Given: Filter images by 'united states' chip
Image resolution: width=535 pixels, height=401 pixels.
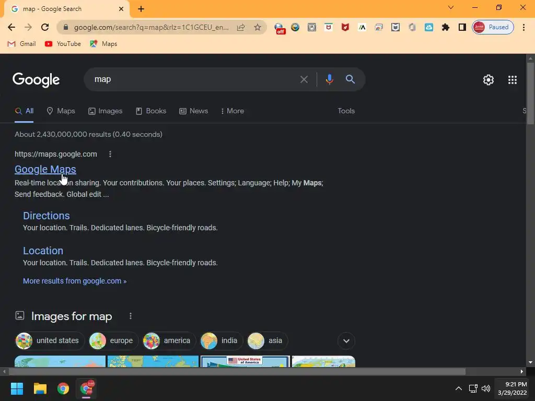Looking at the screenshot, I should 50,340.
